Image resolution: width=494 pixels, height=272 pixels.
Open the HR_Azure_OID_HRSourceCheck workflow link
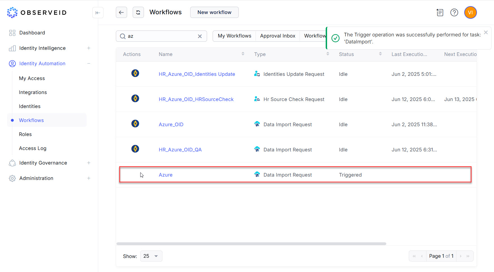pyautogui.click(x=196, y=99)
